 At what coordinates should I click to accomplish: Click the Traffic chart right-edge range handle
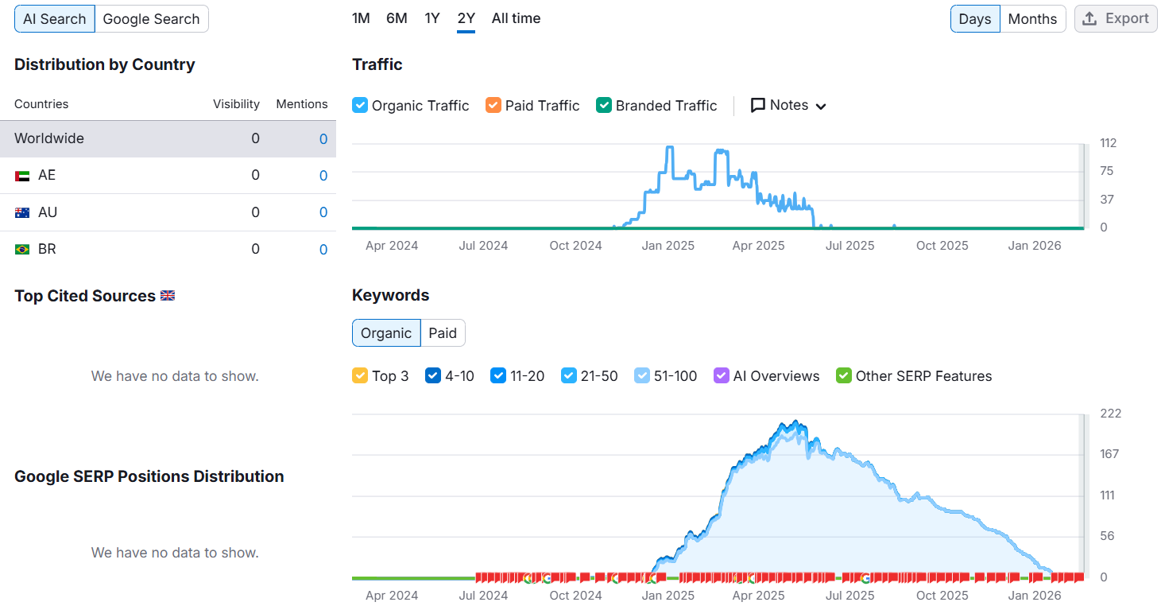1082,187
